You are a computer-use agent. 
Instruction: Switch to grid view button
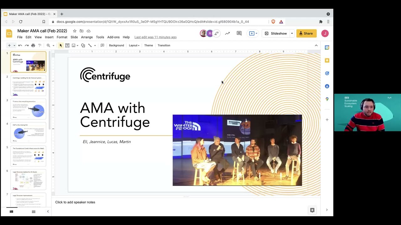[34, 212]
